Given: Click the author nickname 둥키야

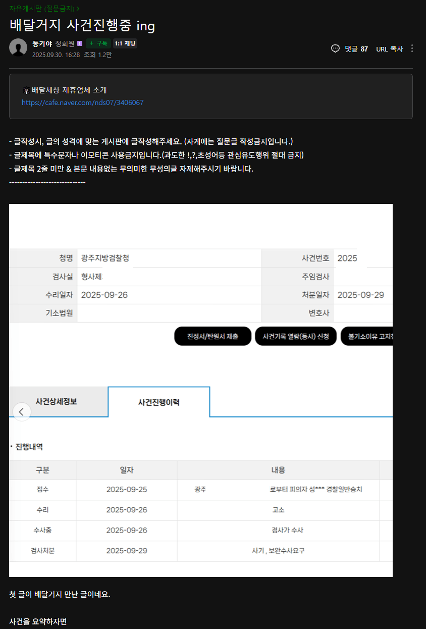Looking at the screenshot, I should tap(43, 43).
